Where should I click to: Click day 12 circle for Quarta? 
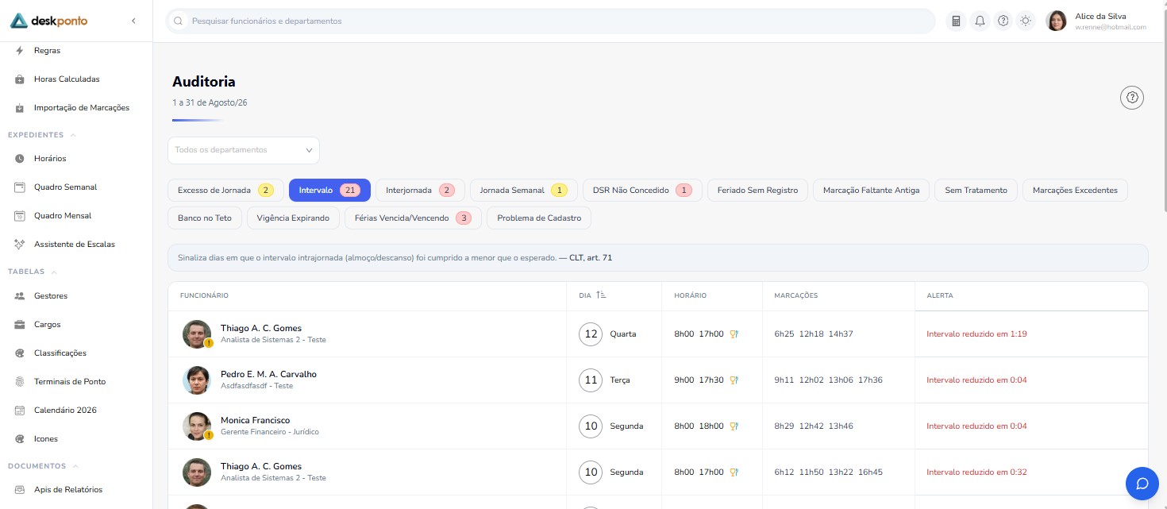(x=591, y=334)
